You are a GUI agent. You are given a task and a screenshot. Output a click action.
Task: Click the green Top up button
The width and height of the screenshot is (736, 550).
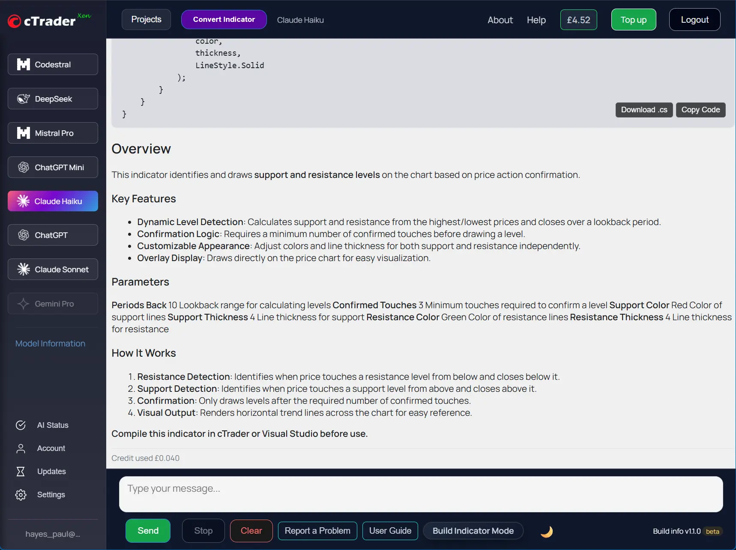pyautogui.click(x=633, y=20)
